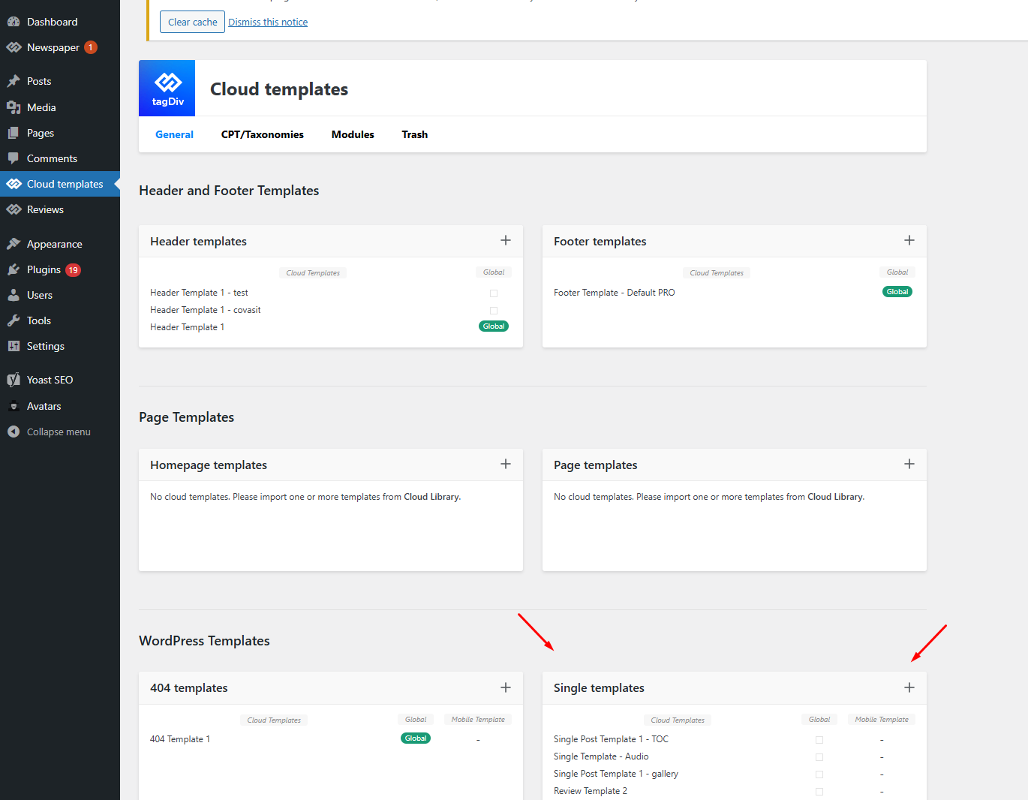Image resolution: width=1028 pixels, height=800 pixels.
Task: Add a new Homepage template with plus
Action: pyautogui.click(x=506, y=464)
